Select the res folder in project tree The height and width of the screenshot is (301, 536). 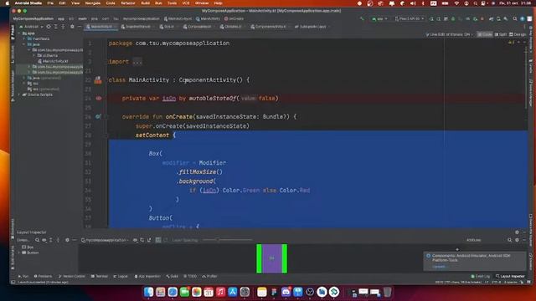(x=33, y=84)
